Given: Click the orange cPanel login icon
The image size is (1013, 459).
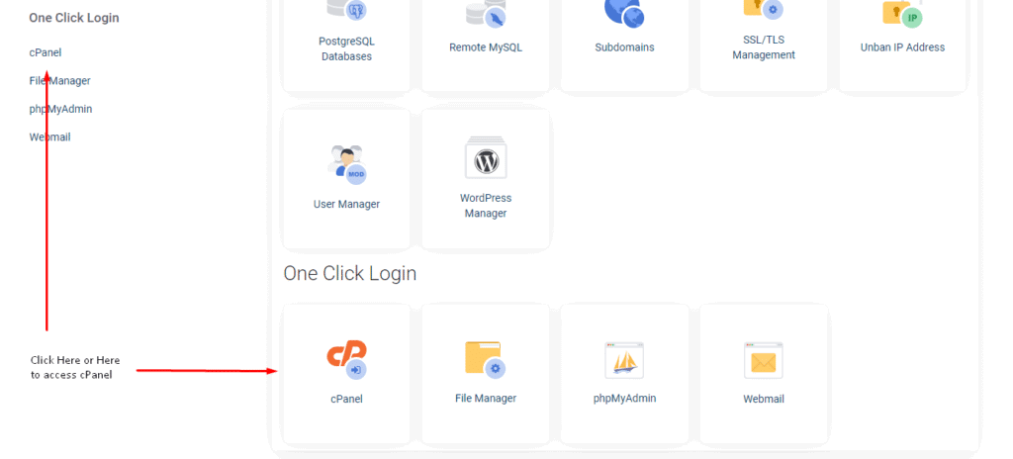Looking at the screenshot, I should 347,359.
